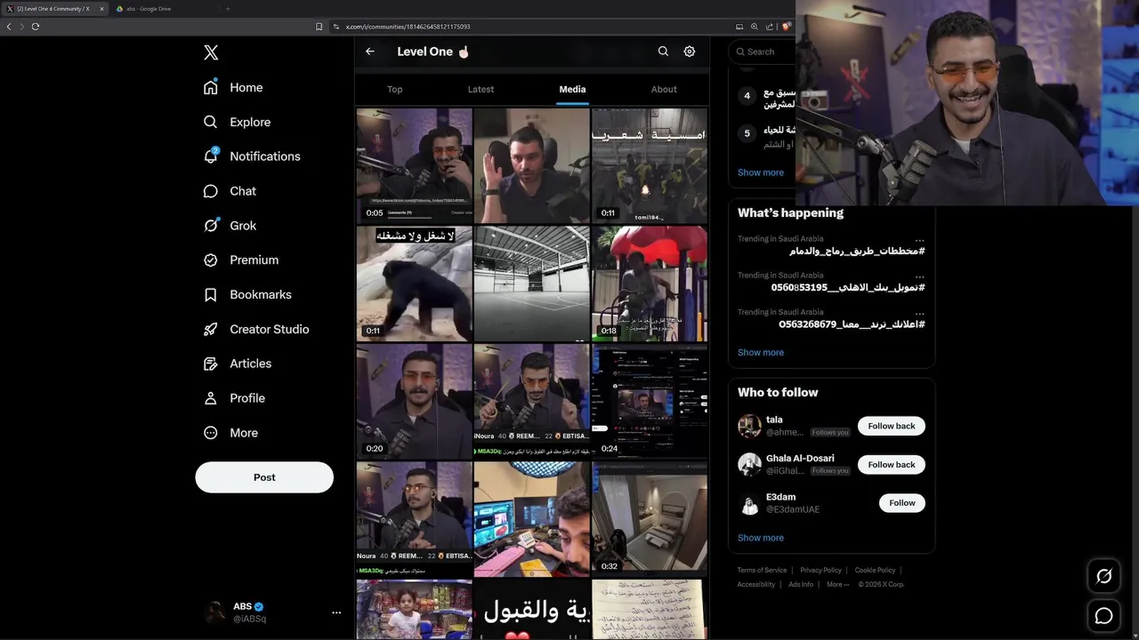Screen dimensions: 1139x640
Task: Open the Premium page
Action: 240,260
